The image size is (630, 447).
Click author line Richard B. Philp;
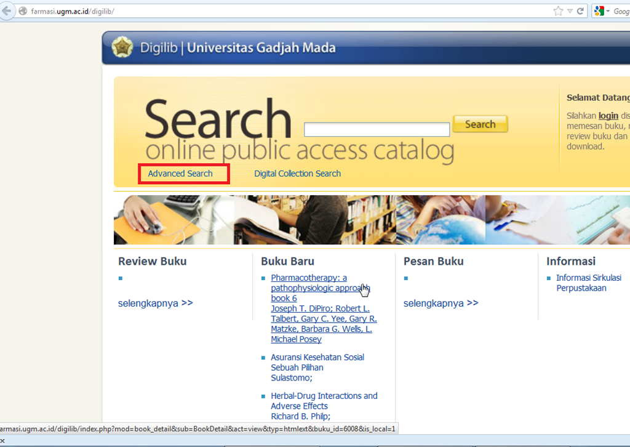[300, 416]
